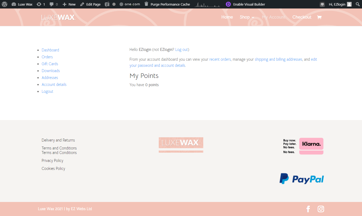Open the Privacy Policy footer link
The image size is (362, 216).
[52, 161]
